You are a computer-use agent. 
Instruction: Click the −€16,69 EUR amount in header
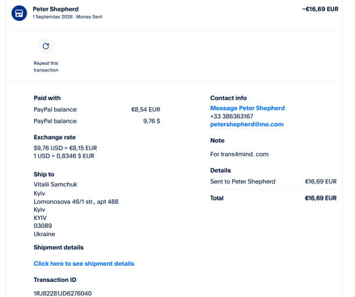[x=320, y=9]
